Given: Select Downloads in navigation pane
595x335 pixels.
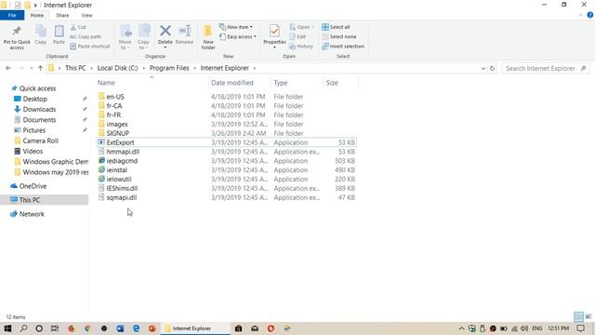Looking at the screenshot, I should 39,110.
